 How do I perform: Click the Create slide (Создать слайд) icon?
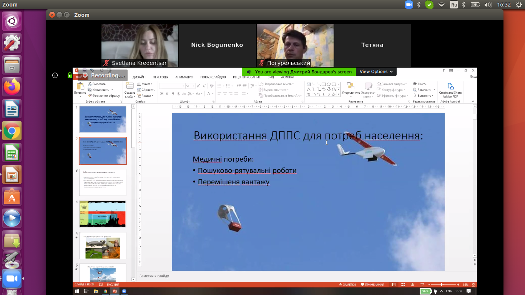[x=130, y=86]
